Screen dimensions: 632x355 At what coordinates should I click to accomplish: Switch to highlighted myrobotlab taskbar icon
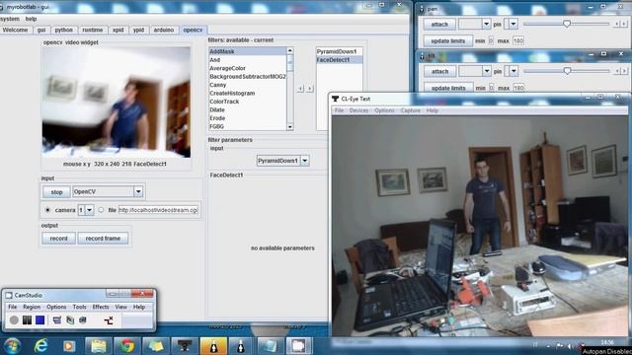[x=213, y=346]
